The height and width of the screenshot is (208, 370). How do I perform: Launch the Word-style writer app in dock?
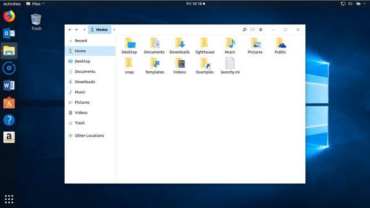9,86
